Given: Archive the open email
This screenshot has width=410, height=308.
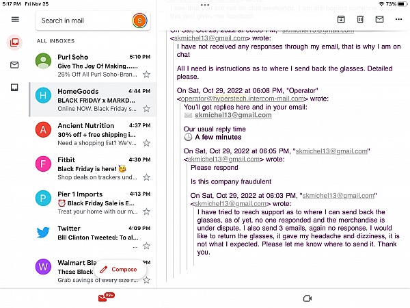Looking at the screenshot, I should coord(341,19).
